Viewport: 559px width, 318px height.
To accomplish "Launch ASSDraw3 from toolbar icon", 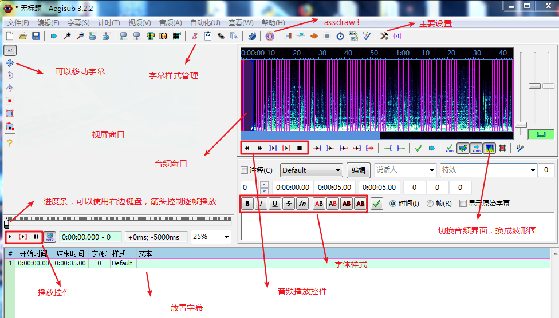I will pyautogui.click(x=270, y=36).
